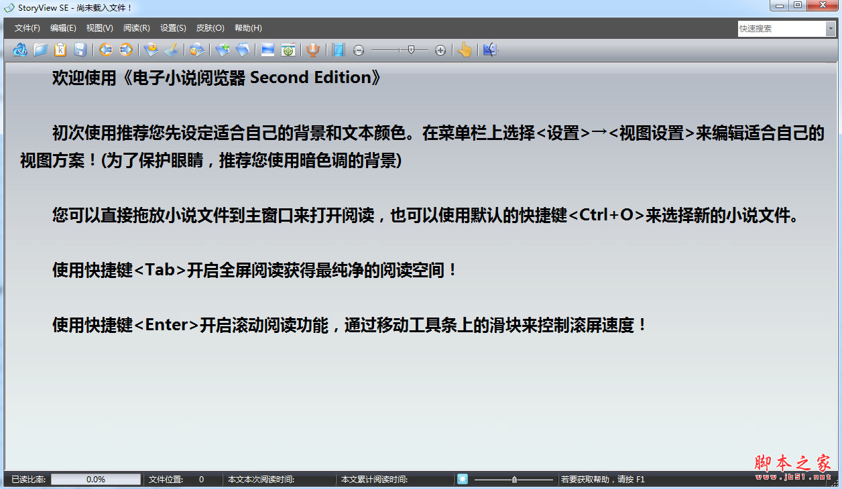
Task: Click the pointing hand toolbar icon
Action: (464, 50)
